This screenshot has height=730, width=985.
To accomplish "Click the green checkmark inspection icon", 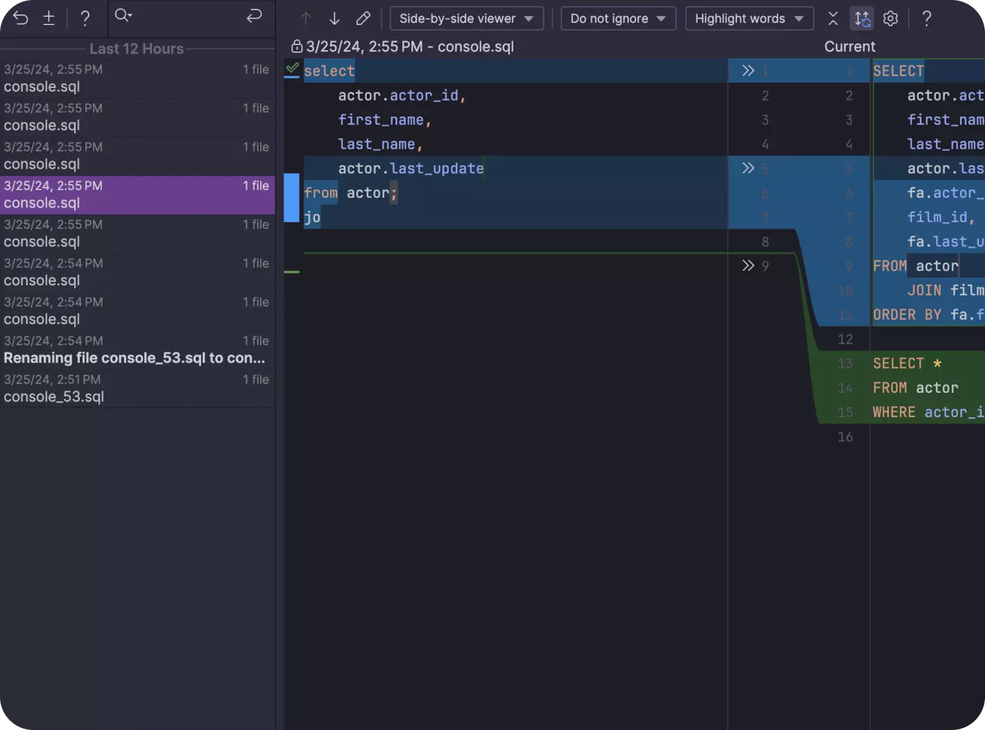I will click(x=292, y=69).
